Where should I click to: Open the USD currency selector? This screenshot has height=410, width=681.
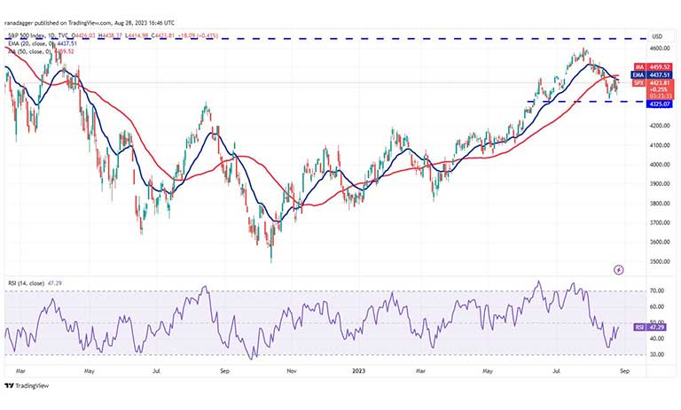[657, 36]
